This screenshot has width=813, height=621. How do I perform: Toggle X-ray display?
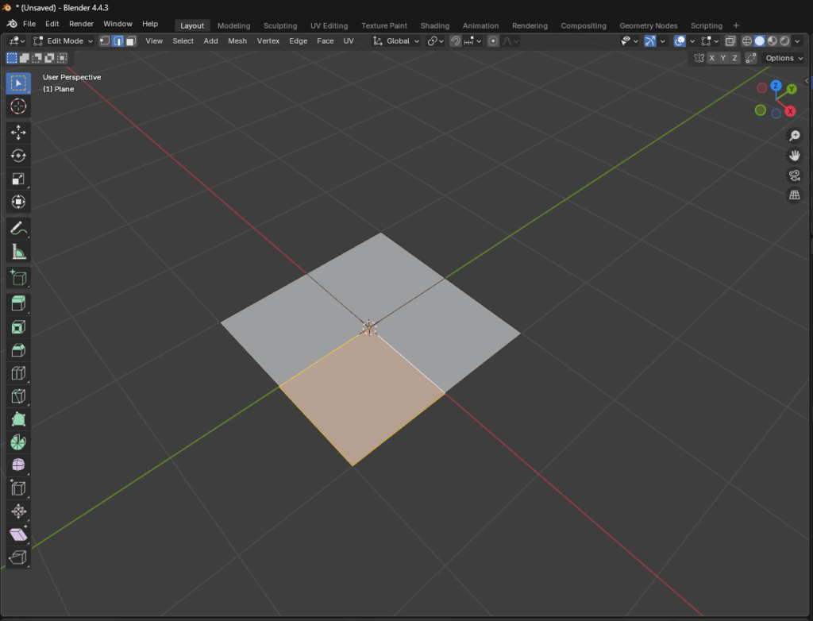[730, 41]
